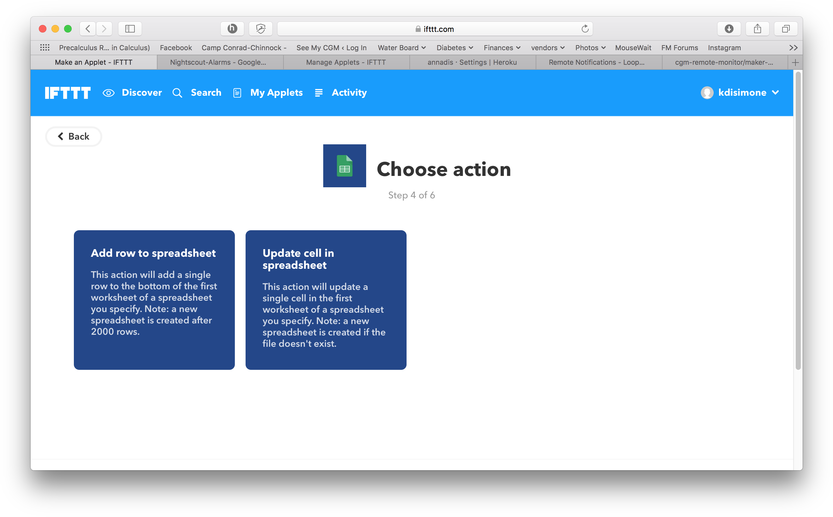Reload the ifttt.com page
This screenshot has height=517, width=833.
585,29
